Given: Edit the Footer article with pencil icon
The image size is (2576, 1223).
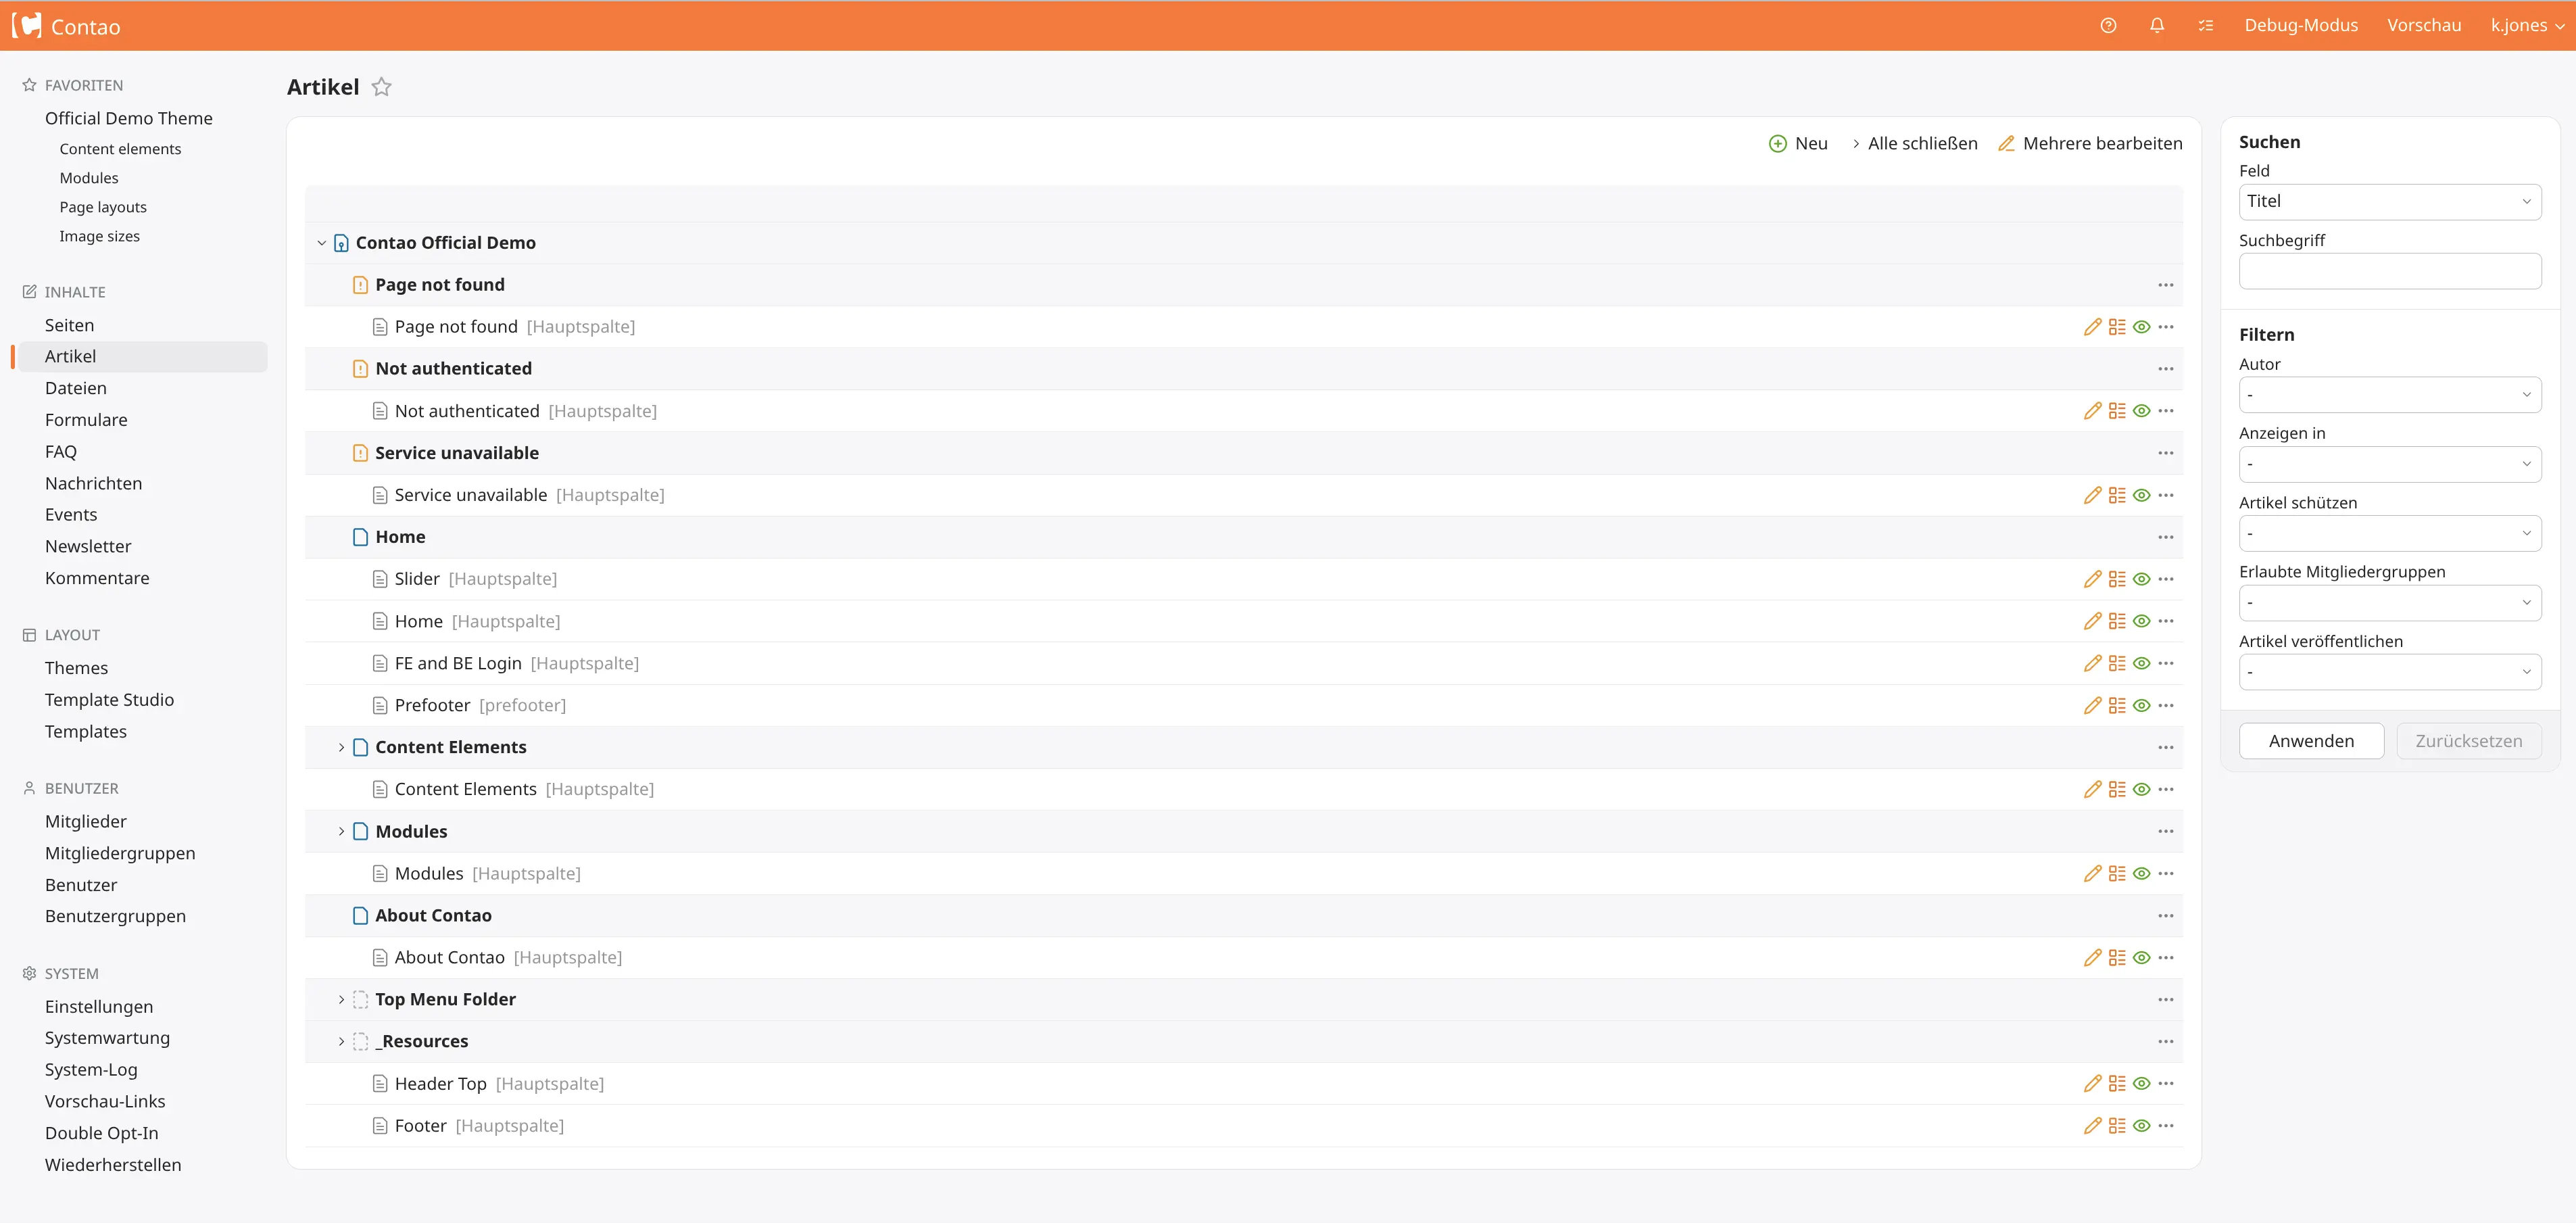Looking at the screenshot, I should [2092, 1125].
